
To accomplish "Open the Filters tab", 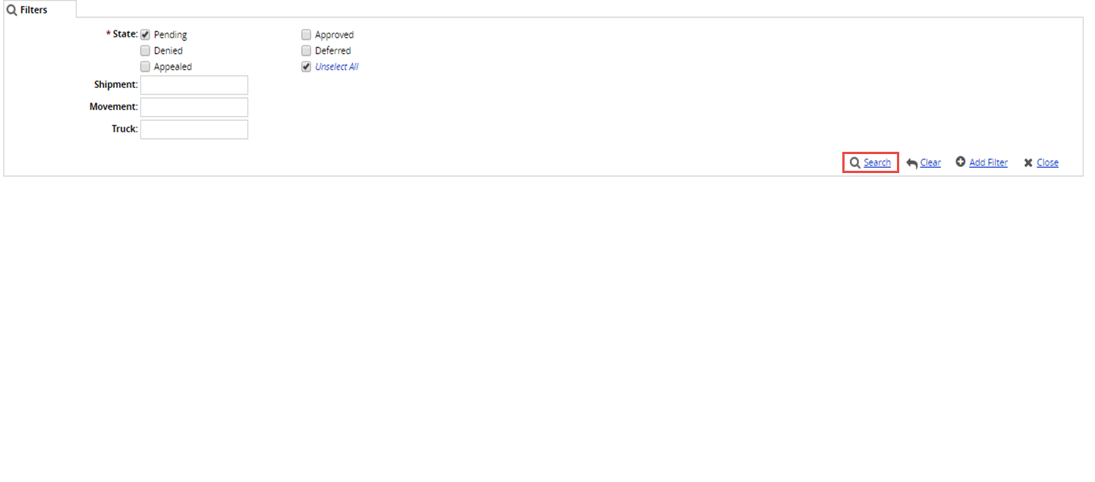I will click(34, 10).
